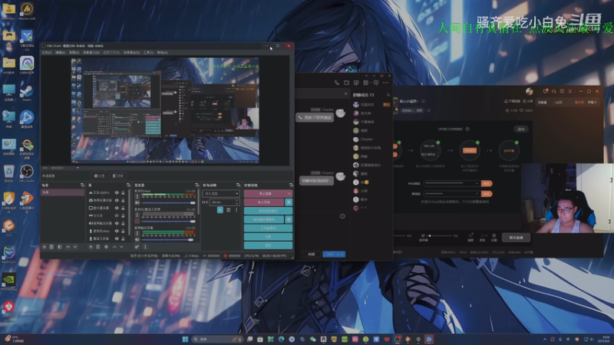Start a voice call in chat window

click(x=337, y=83)
